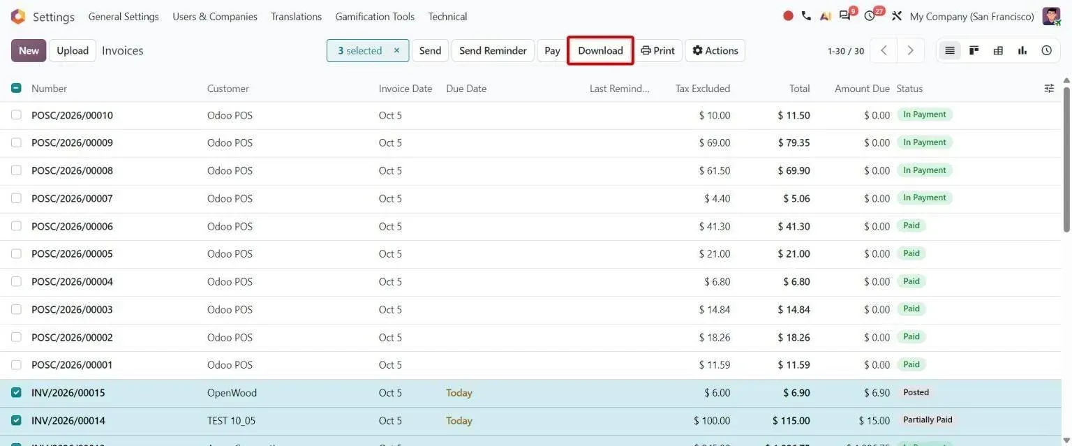Click the 'Posted' status badge
Image resolution: width=1072 pixels, height=446 pixels.
click(x=916, y=392)
